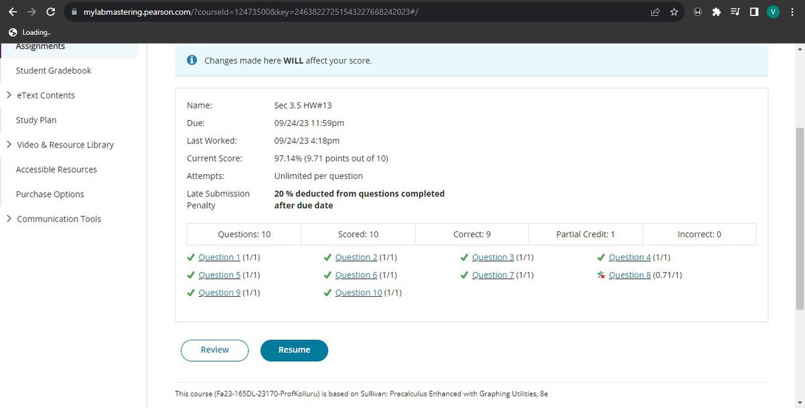
Task: Reload the page with refresh icon
Action: [51, 11]
